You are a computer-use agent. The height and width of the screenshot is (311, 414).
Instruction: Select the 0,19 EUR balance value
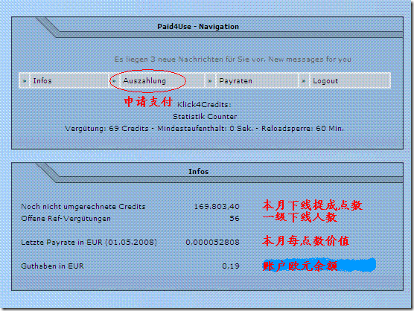tap(231, 266)
